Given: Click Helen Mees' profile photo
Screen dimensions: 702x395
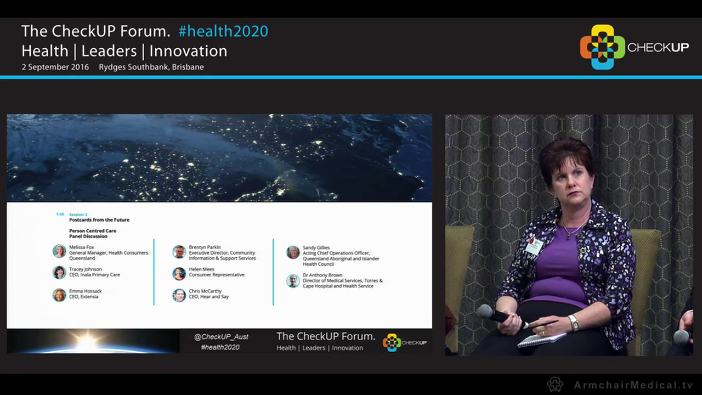Looking at the screenshot, I should pos(179,273).
